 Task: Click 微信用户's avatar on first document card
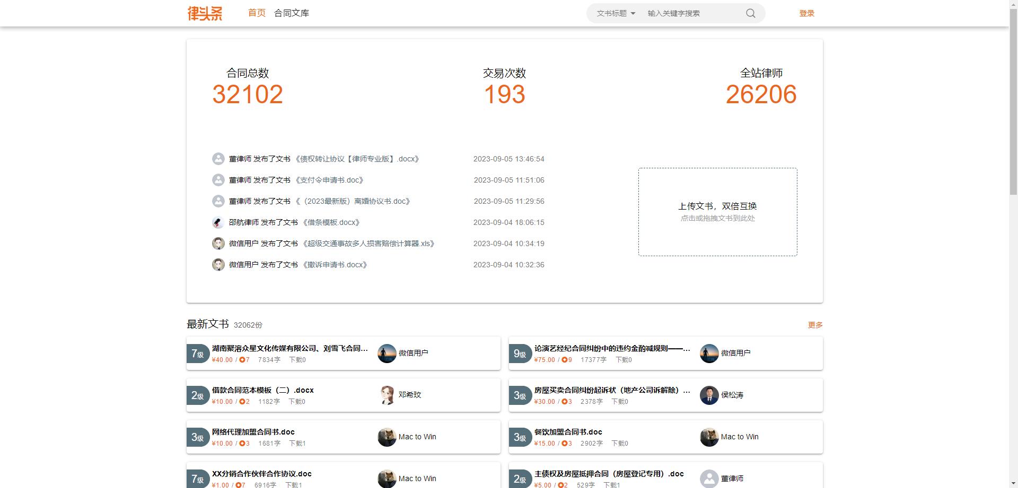(x=387, y=353)
